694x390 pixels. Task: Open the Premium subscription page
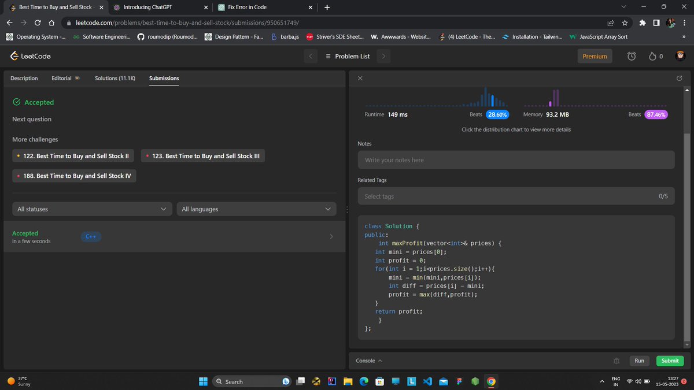pyautogui.click(x=595, y=56)
